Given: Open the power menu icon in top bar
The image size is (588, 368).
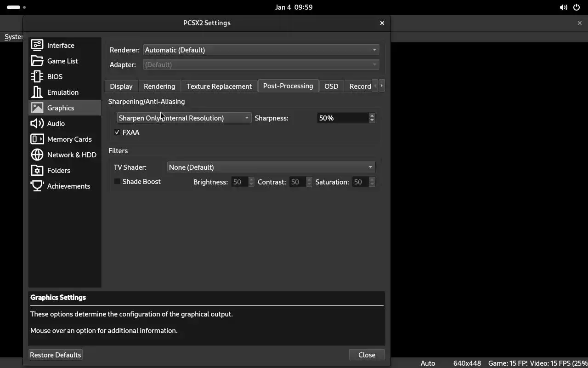Looking at the screenshot, I should (x=577, y=7).
